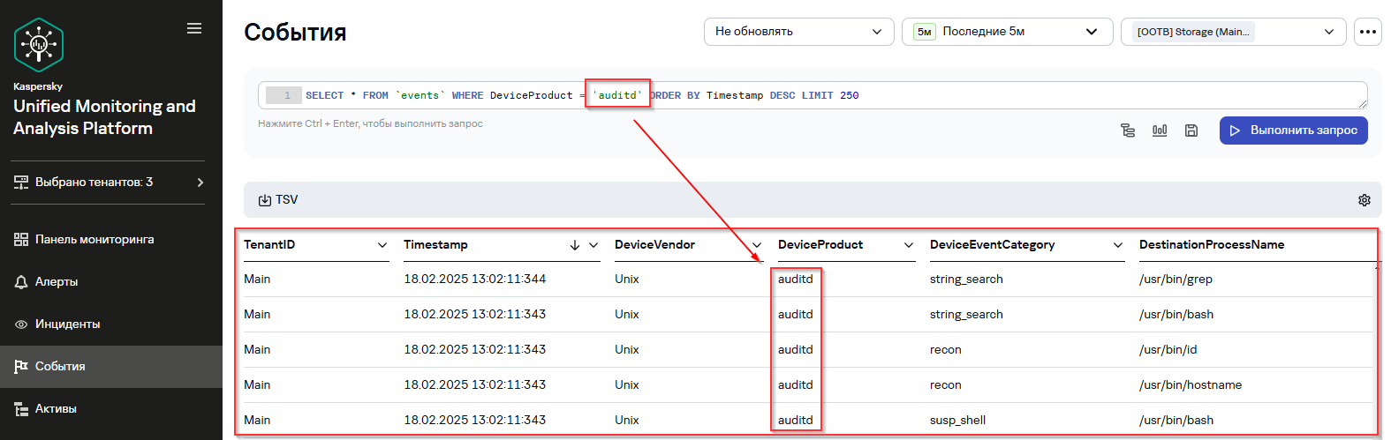The width and height of the screenshot is (1391, 440).
Task: Click the DeviceProduct column header label
Action: pyautogui.click(x=820, y=245)
